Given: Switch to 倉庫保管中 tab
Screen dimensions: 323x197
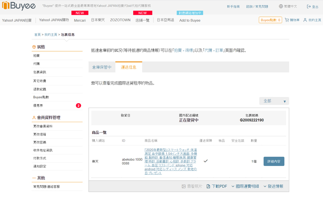Looking at the screenshot, I should click(x=102, y=67).
